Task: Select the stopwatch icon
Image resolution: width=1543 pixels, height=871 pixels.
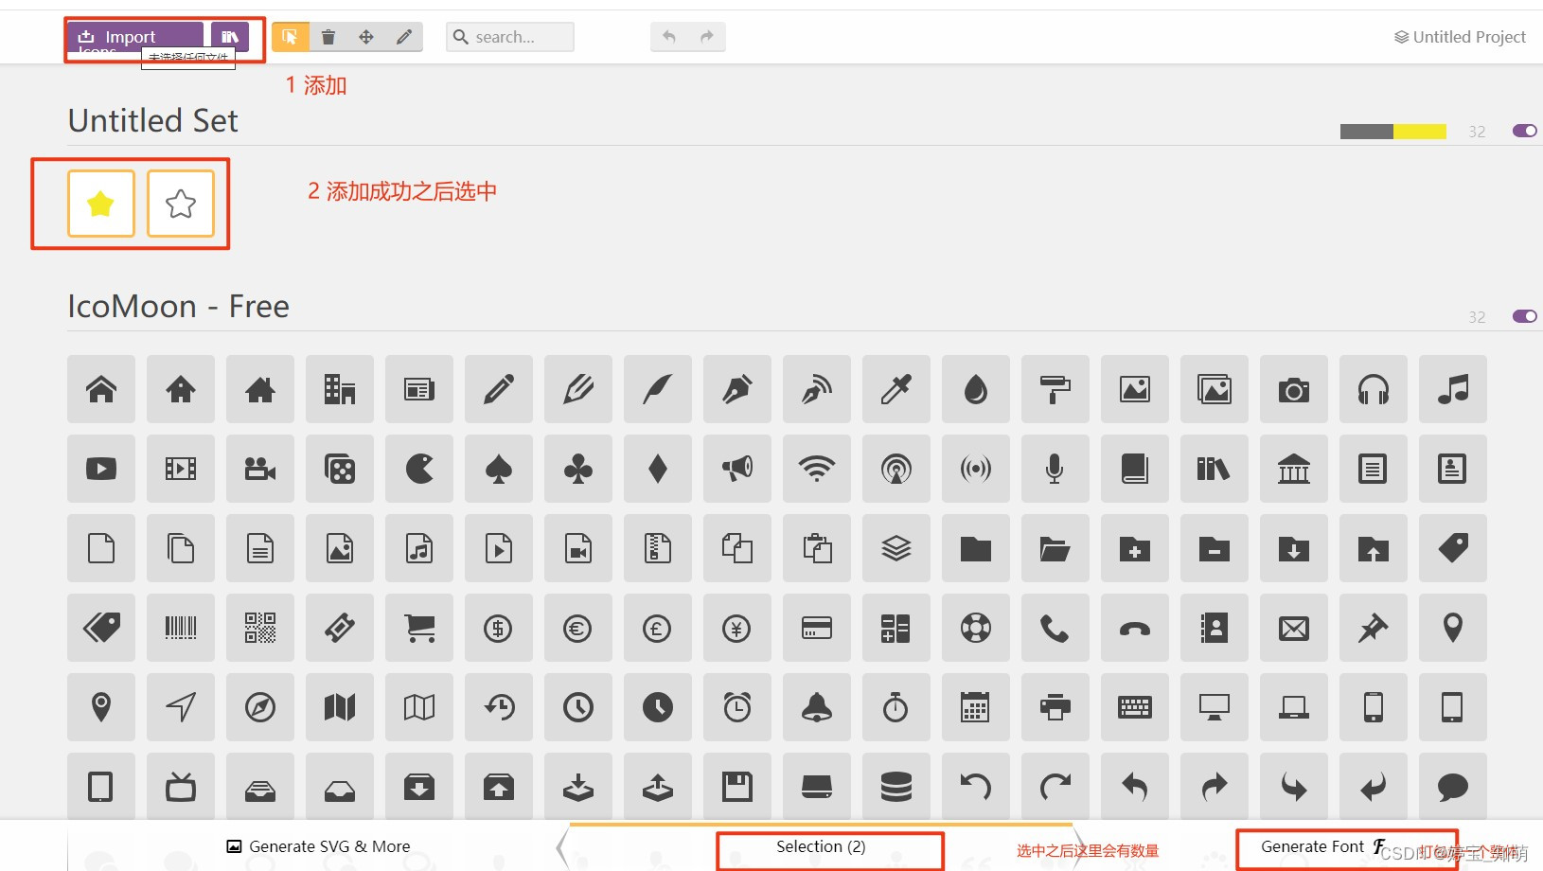Action: pos(896,707)
